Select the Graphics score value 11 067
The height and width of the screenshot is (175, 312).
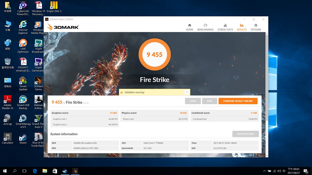tap(113, 113)
